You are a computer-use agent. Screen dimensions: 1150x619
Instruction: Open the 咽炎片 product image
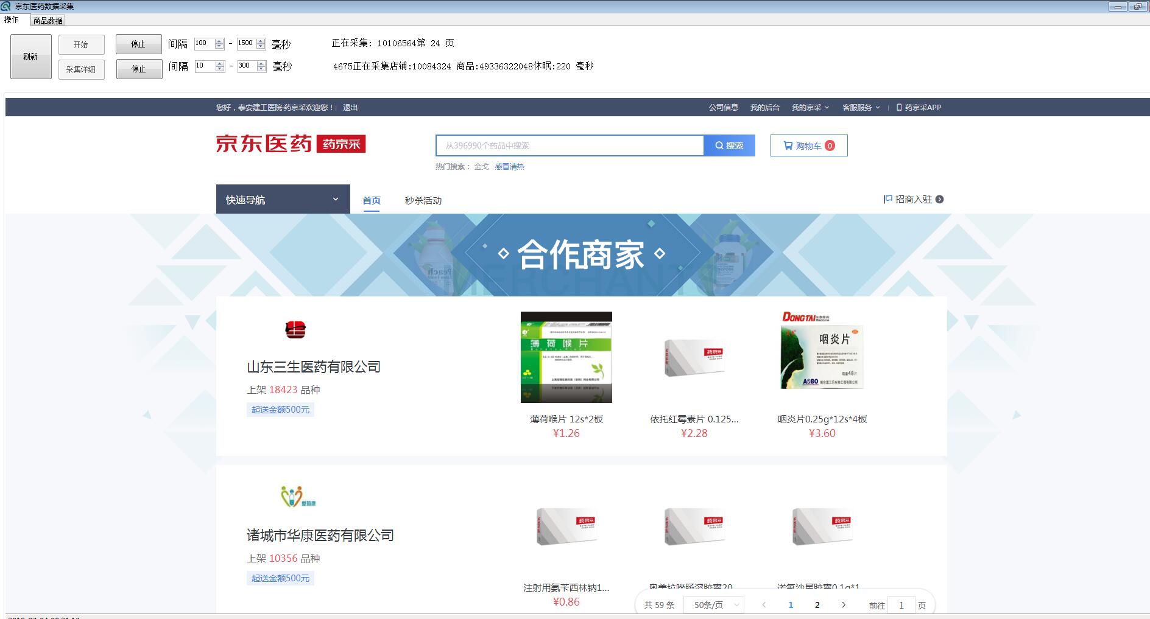point(822,351)
